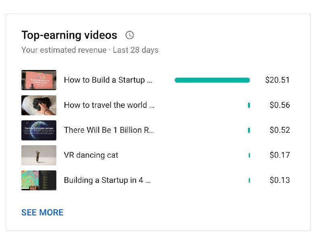Image resolution: width=322 pixels, height=243 pixels.
Task: Click the small green bar next to $0.56
Action: (249, 105)
